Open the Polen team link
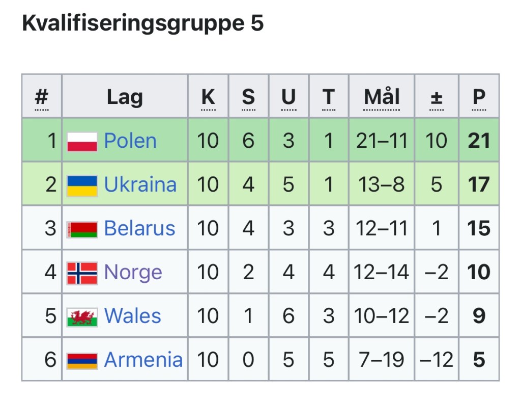Image resolution: width=521 pixels, height=400 pixels. pos(130,141)
